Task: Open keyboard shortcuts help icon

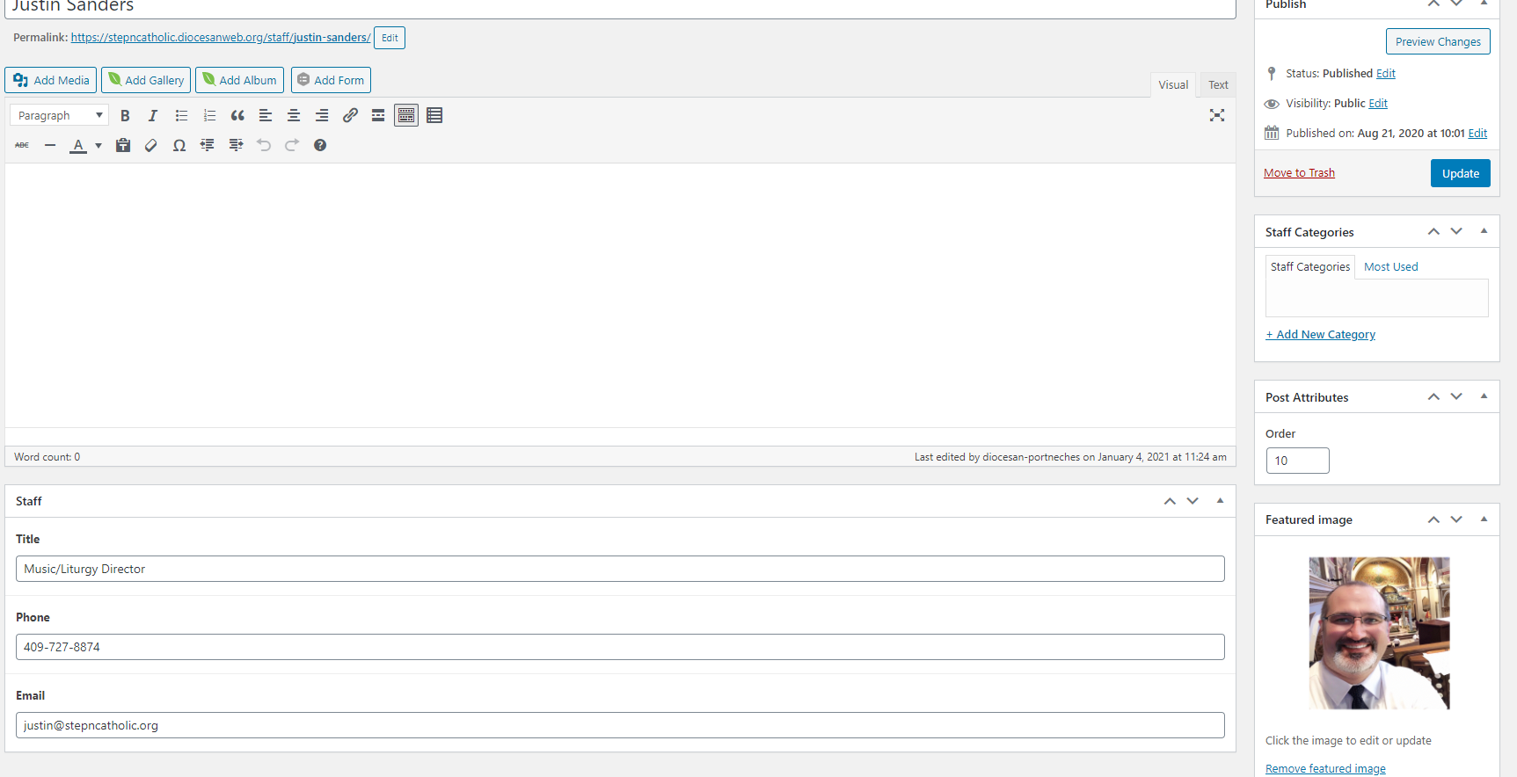Action: (x=320, y=146)
